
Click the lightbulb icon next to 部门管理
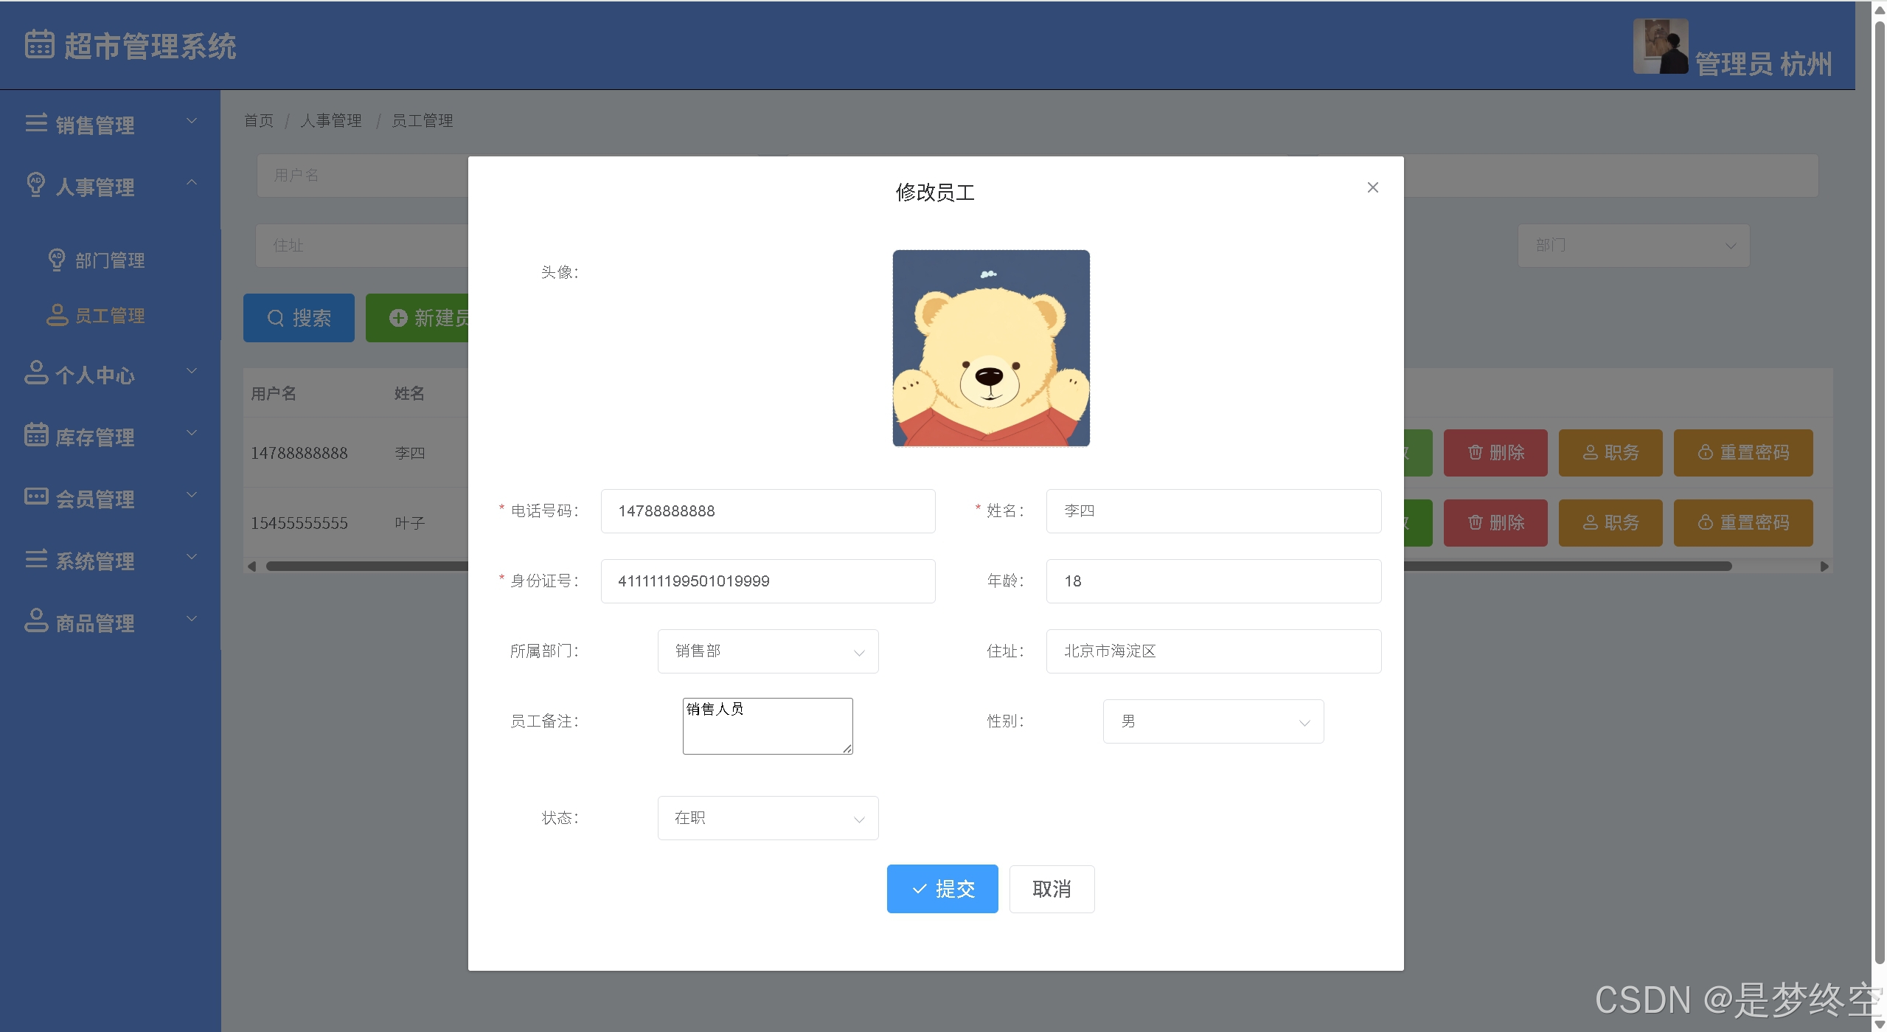tap(57, 260)
